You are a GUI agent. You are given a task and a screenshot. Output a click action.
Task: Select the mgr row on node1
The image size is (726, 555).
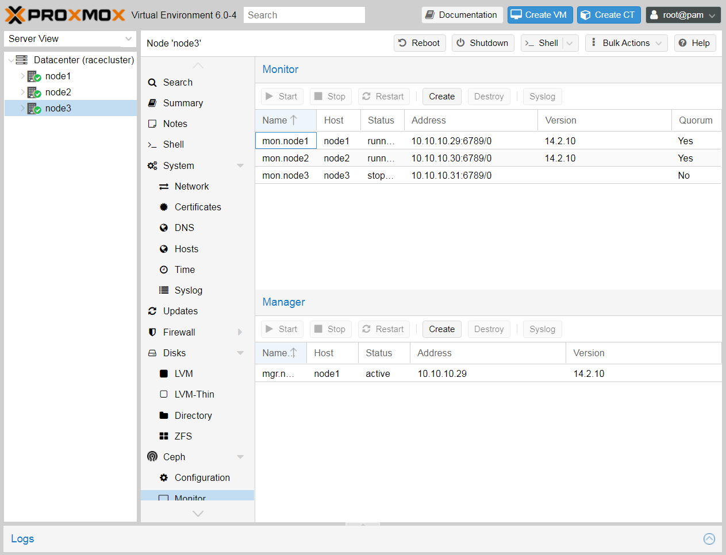tap(488, 373)
